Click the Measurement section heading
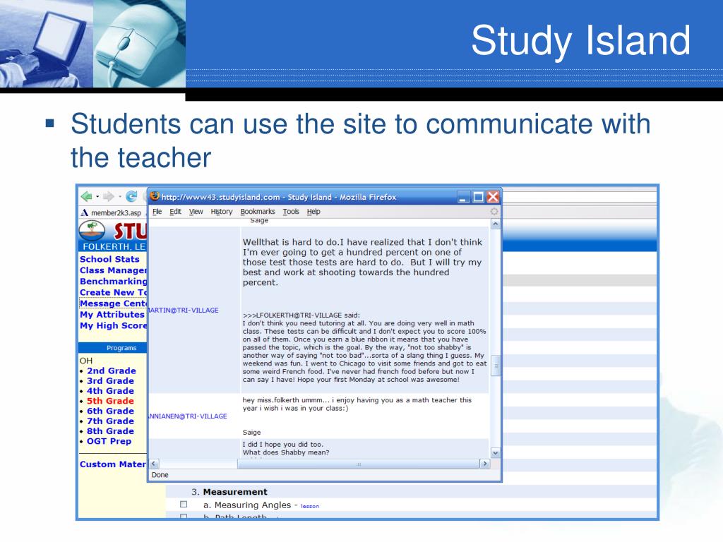Screen dimensions: 723x542 [x=235, y=492]
